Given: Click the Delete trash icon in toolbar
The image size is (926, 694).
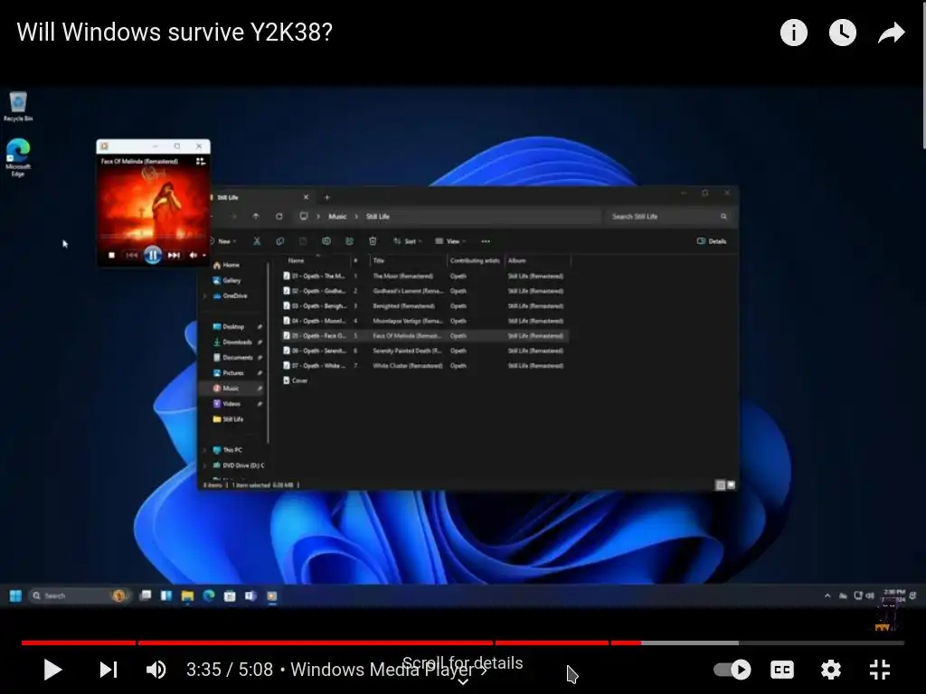Looking at the screenshot, I should click(x=373, y=241).
